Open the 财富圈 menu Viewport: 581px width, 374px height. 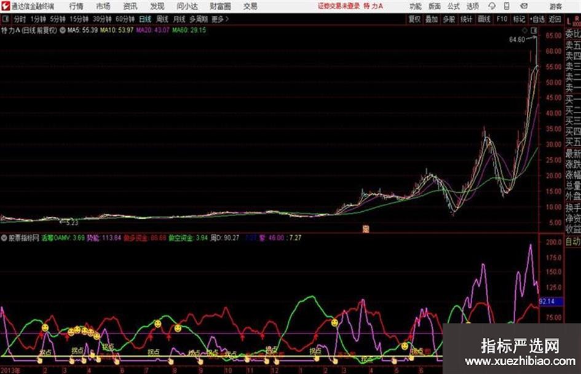(221, 6)
